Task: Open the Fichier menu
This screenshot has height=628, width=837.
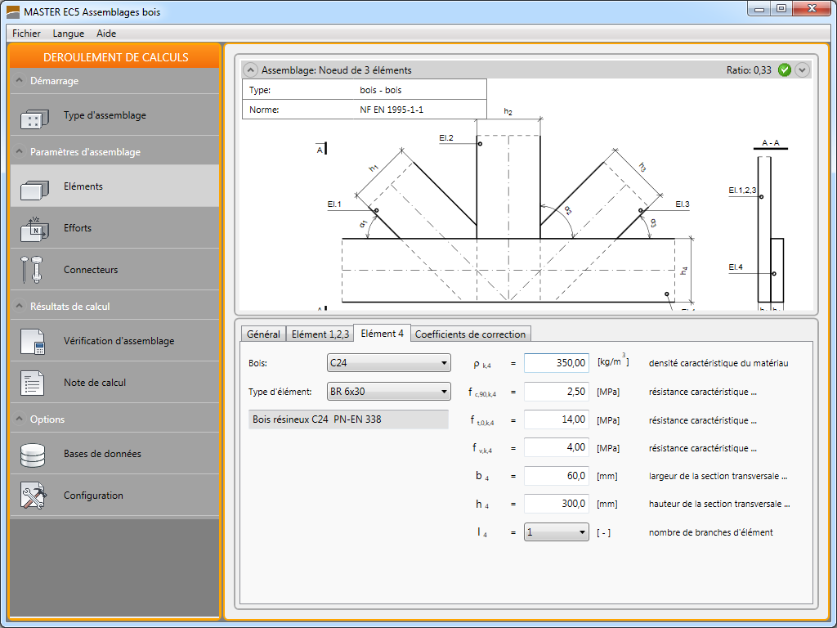Action: coord(27,34)
